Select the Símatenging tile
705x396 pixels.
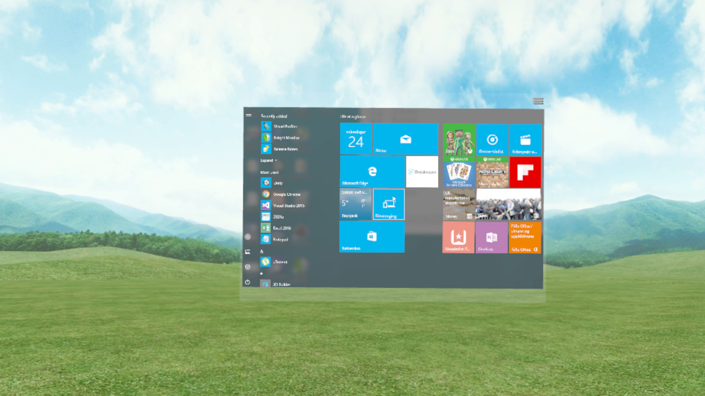pyautogui.click(x=388, y=204)
